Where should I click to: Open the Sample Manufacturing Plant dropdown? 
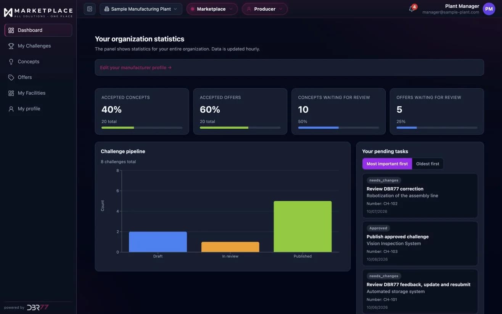coord(141,9)
